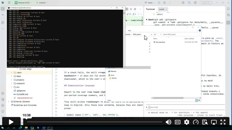The image size is (232, 130).
Task: Switch to editor and preview mode
Action: (131, 9)
